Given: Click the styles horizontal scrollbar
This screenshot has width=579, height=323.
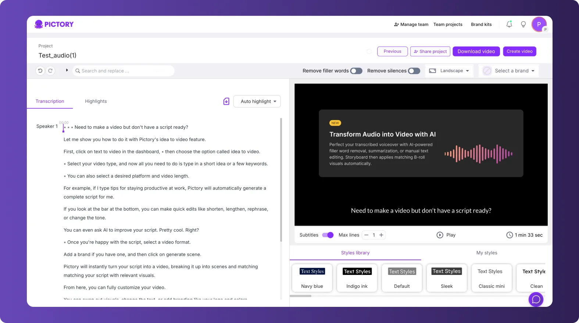Looking at the screenshot, I should tap(301, 296).
